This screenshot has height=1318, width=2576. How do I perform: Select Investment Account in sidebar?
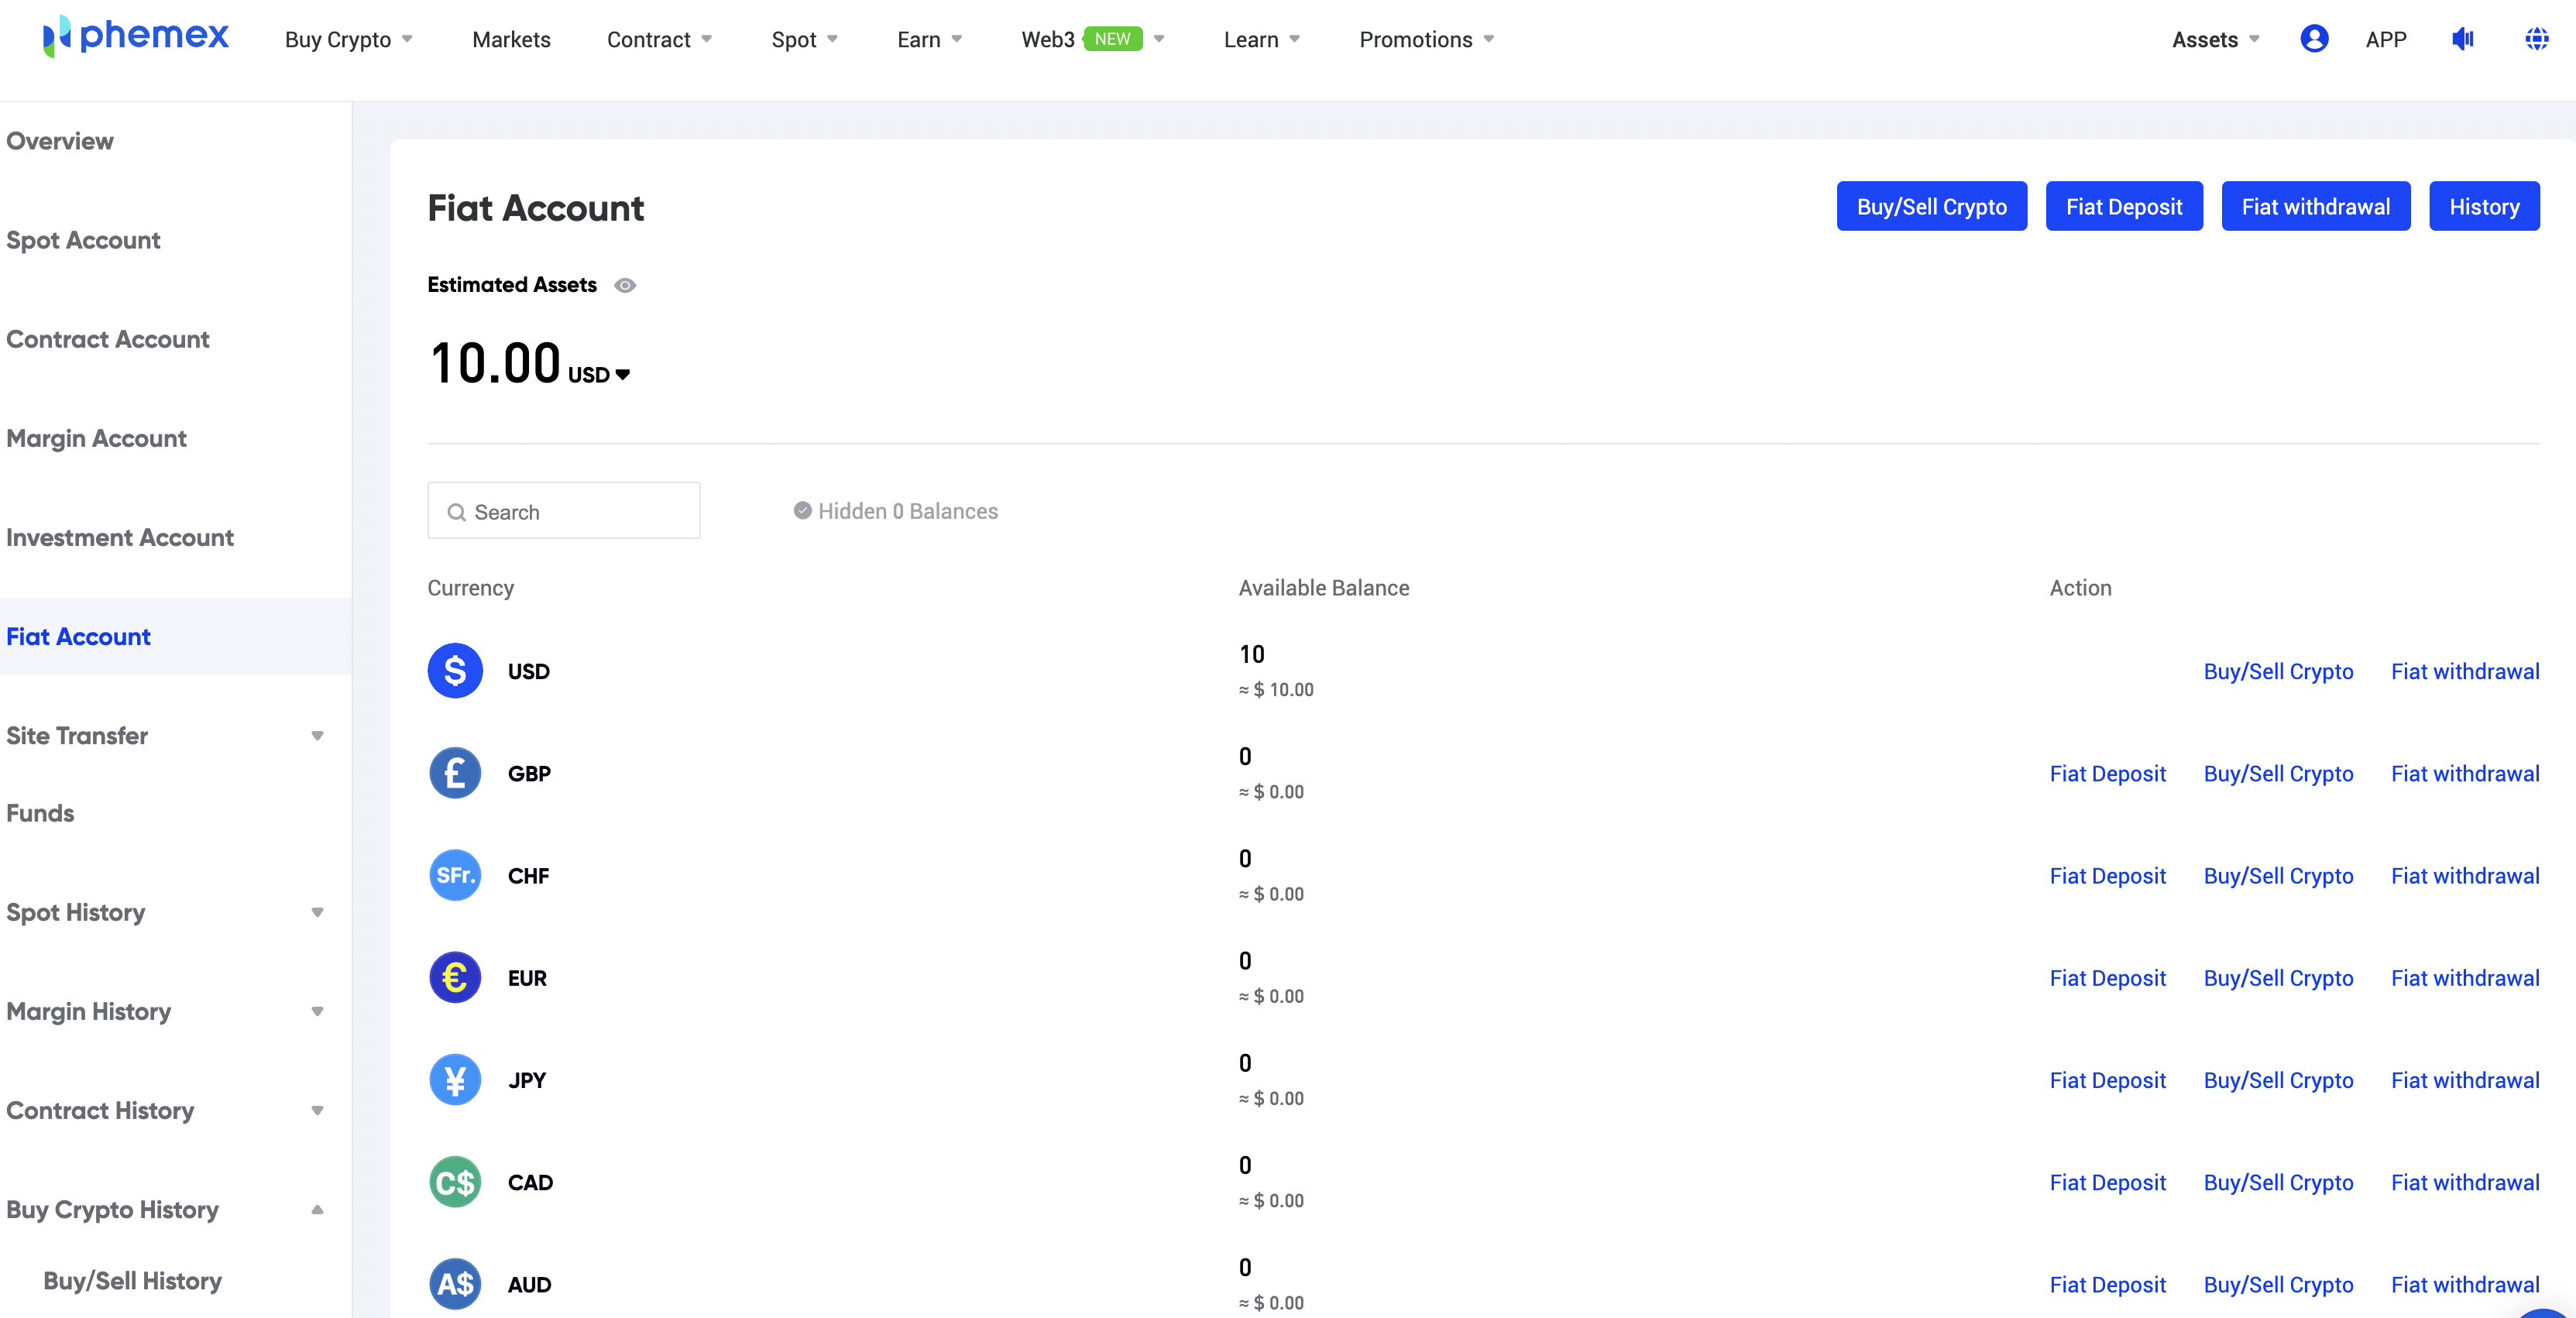120,537
